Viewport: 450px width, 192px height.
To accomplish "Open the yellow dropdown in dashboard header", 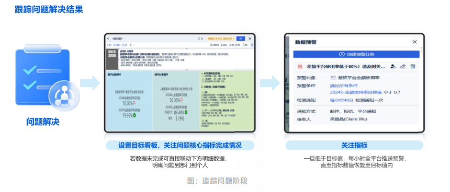I will click(221, 38).
